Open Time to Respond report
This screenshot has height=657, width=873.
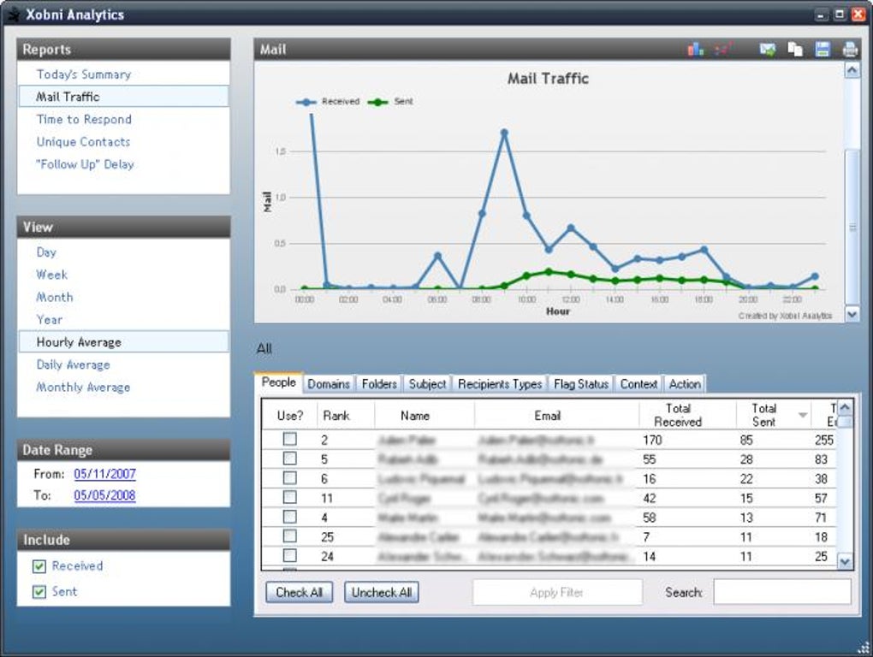tap(84, 119)
